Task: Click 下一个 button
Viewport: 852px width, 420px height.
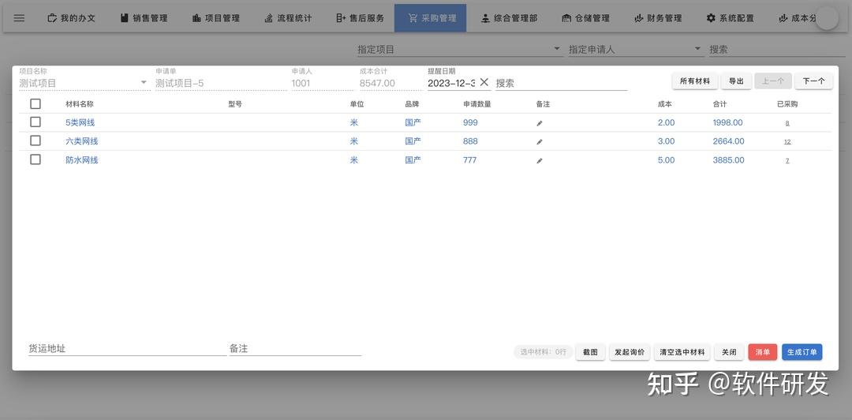Action: click(813, 81)
